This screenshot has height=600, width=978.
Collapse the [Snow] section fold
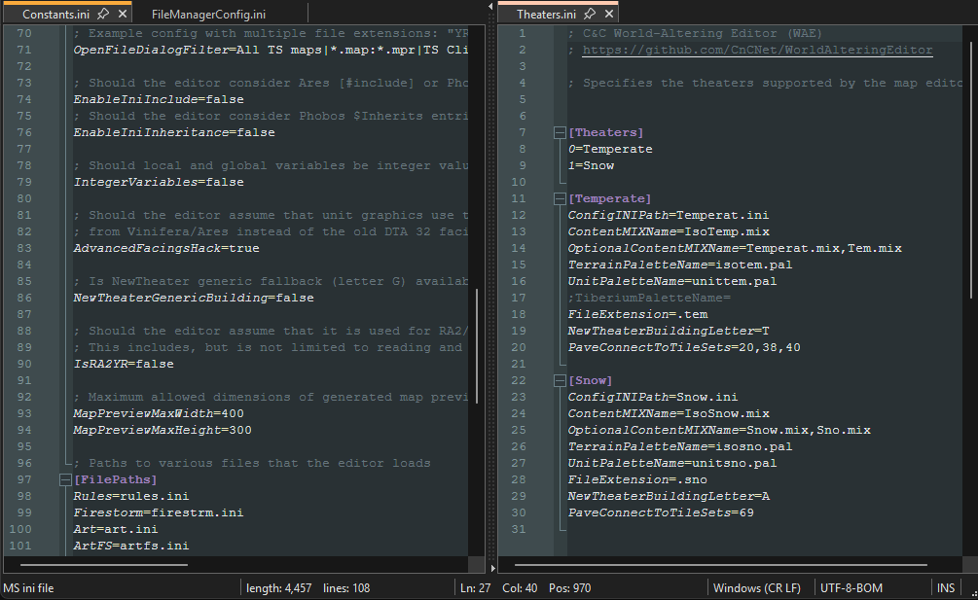click(x=560, y=380)
